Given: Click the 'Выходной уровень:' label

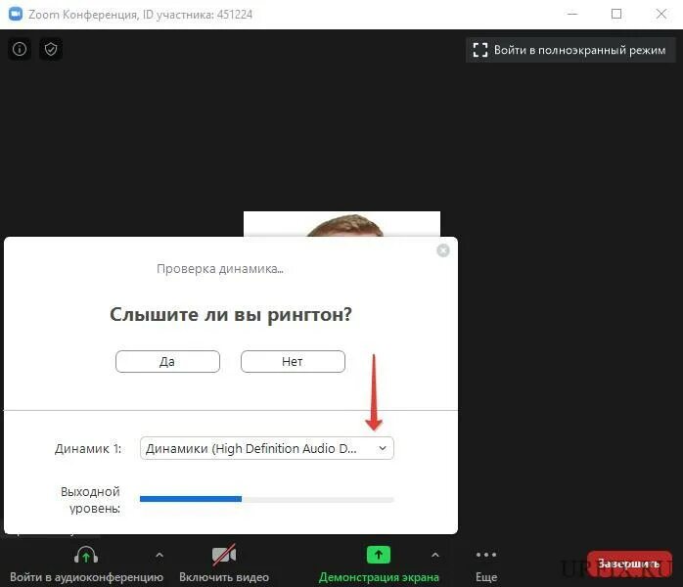Looking at the screenshot, I should pos(90,500).
